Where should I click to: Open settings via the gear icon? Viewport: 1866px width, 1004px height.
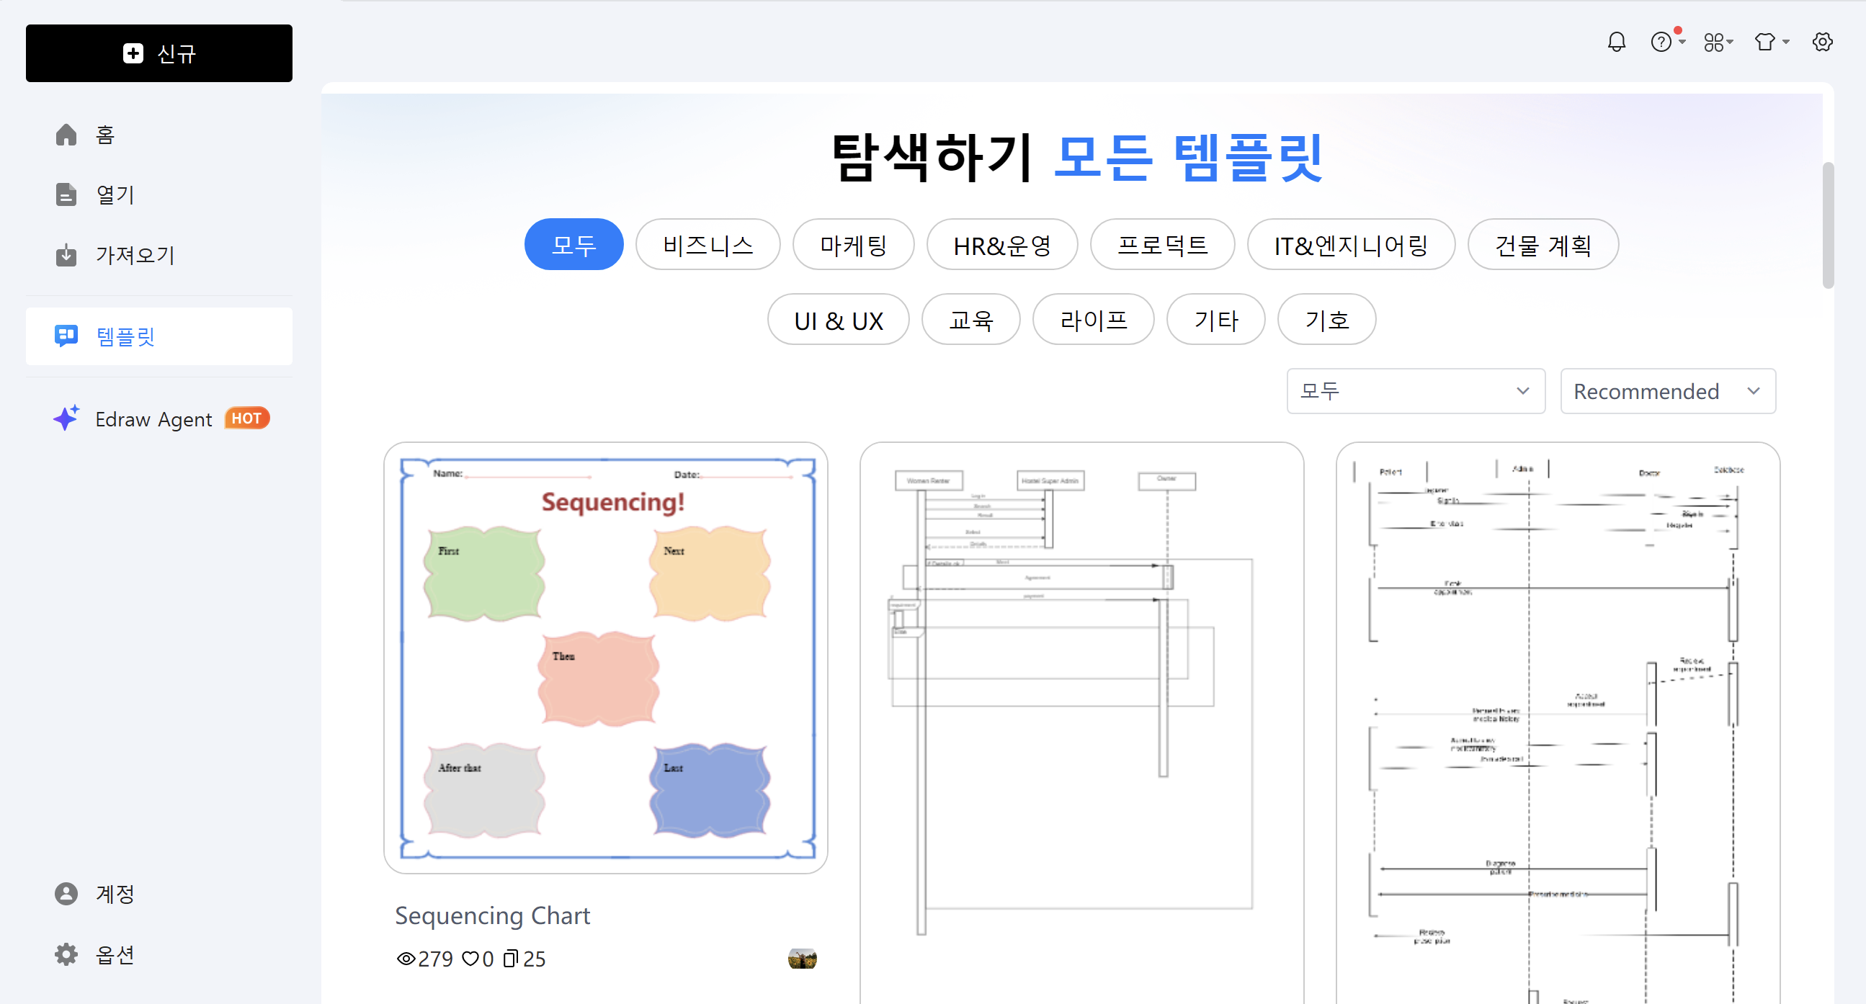(x=1823, y=41)
